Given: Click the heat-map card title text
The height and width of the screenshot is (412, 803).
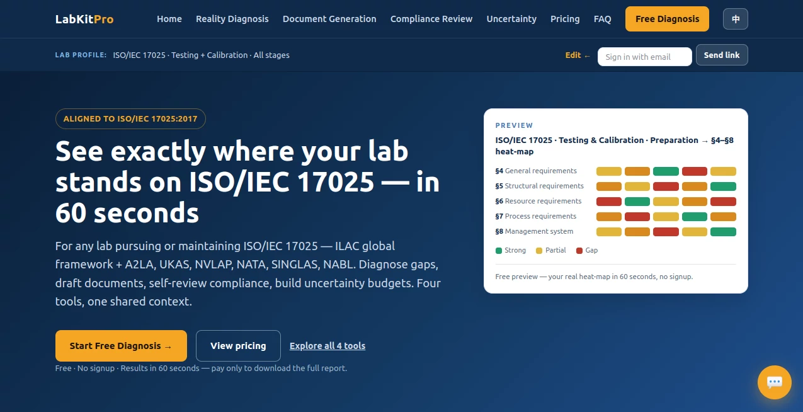Looking at the screenshot, I should (x=615, y=146).
